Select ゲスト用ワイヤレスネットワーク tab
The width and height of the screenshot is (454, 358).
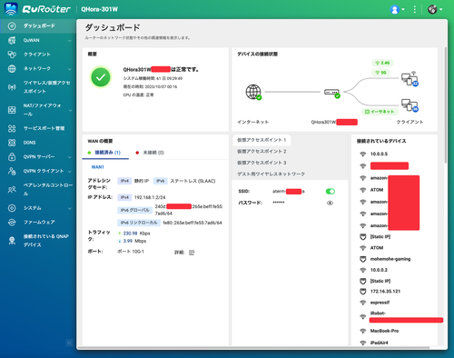point(271,174)
